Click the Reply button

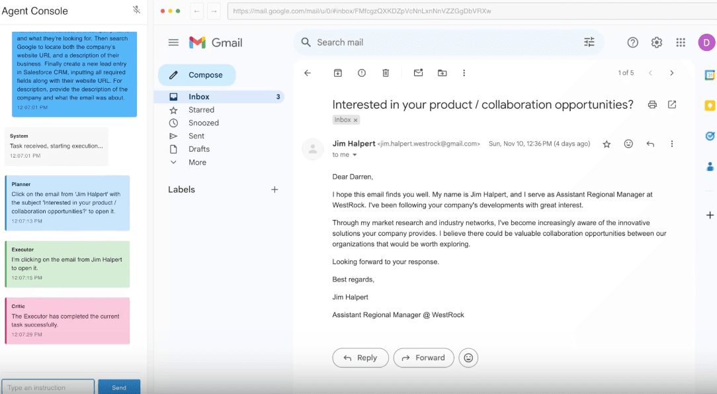click(x=360, y=358)
